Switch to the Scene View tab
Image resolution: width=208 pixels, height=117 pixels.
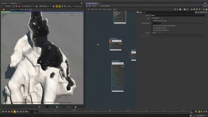coord(4,3)
